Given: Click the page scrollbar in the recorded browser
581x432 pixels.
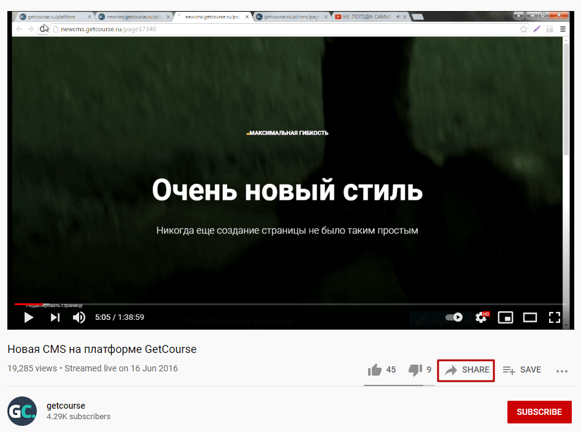Looking at the screenshot, I should (566, 100).
